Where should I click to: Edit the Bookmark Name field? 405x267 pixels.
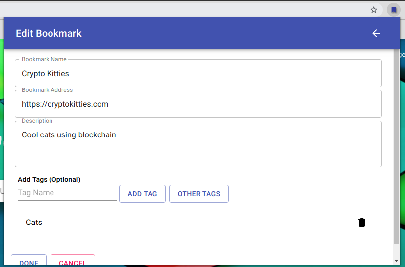[x=198, y=73]
